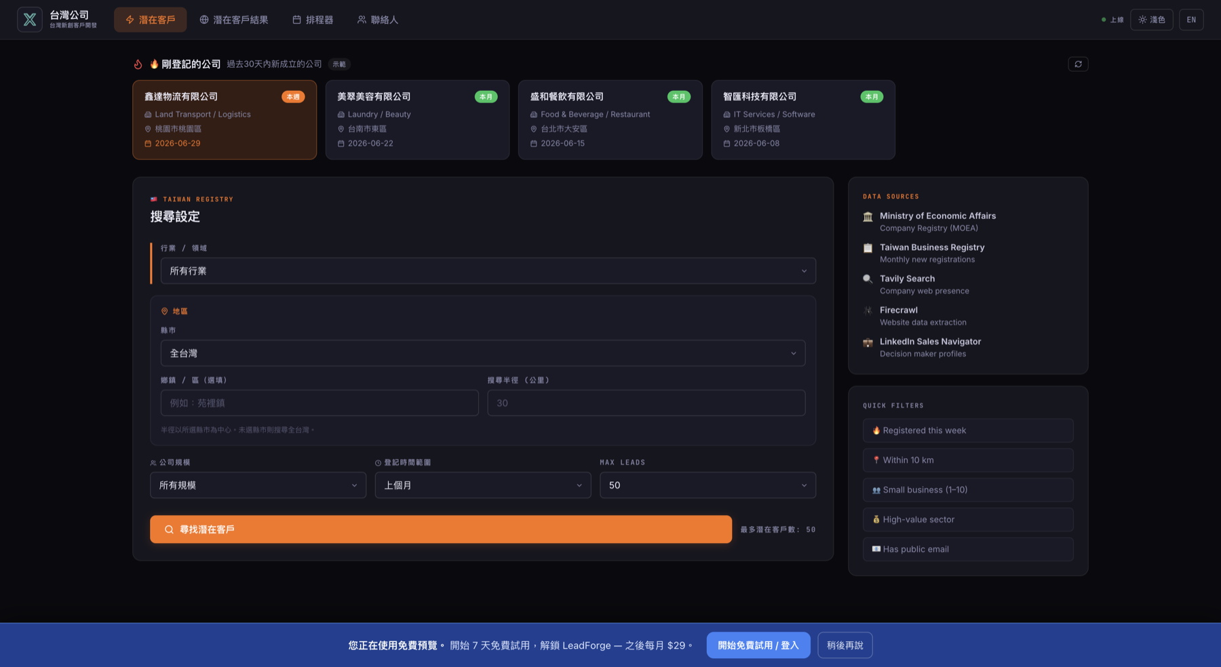Viewport: 1221px width, 667px height.
Task: Click the flame icon beside 剛登記的公司
Action: coord(138,64)
